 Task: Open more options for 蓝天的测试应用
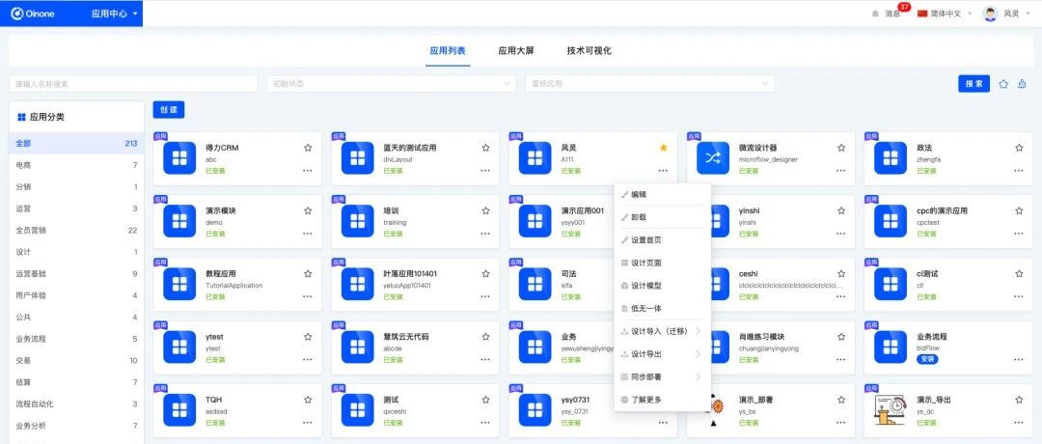[485, 171]
